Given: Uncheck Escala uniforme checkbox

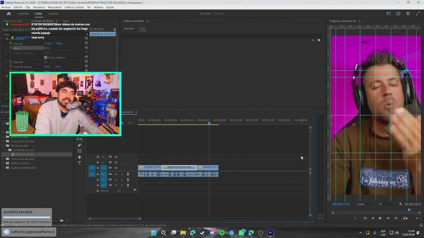Looking at the screenshot, I should click(x=46, y=58).
